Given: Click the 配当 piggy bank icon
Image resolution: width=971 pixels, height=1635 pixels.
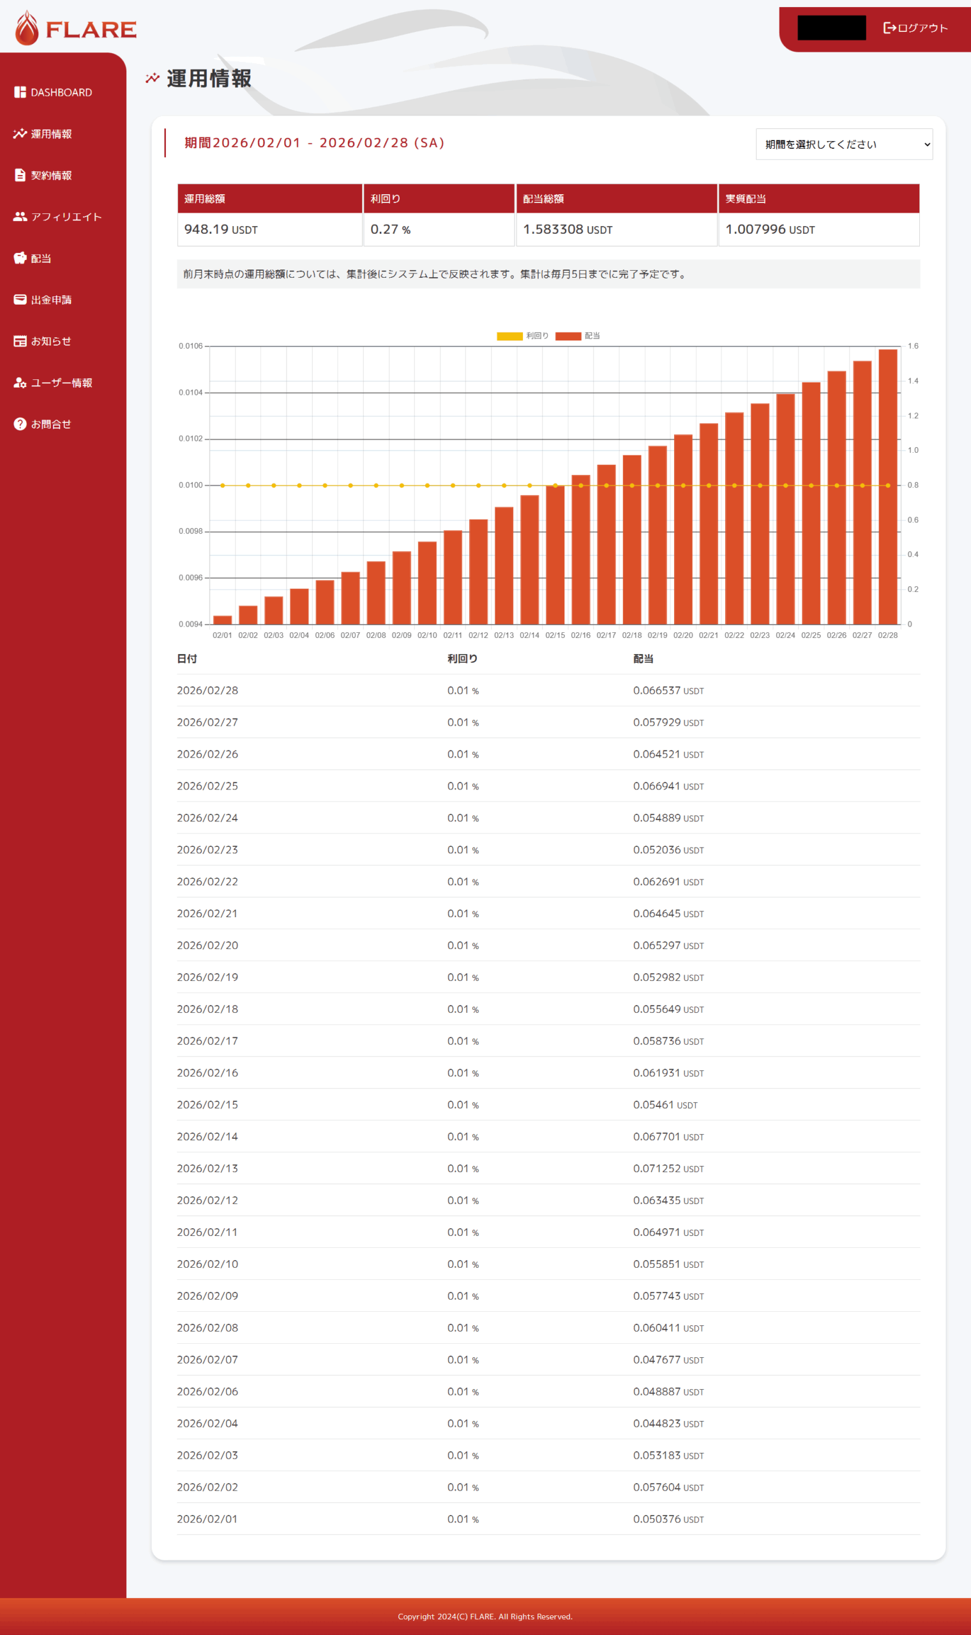Looking at the screenshot, I should click(x=20, y=258).
